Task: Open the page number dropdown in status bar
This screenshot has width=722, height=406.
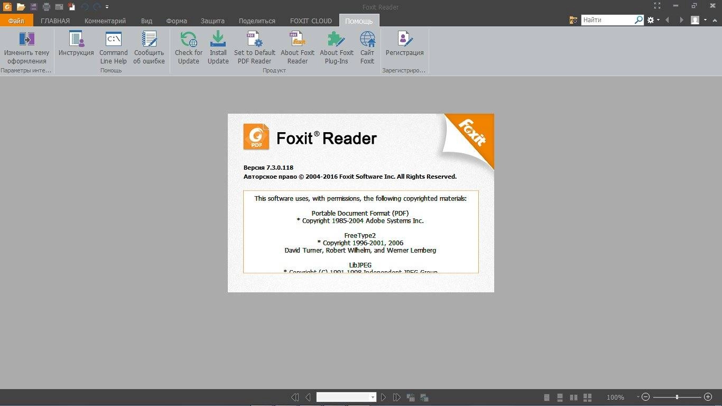Action: coord(373,397)
